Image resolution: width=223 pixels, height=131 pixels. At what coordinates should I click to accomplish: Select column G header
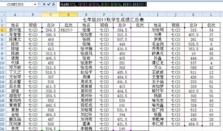[x=122, y=15]
